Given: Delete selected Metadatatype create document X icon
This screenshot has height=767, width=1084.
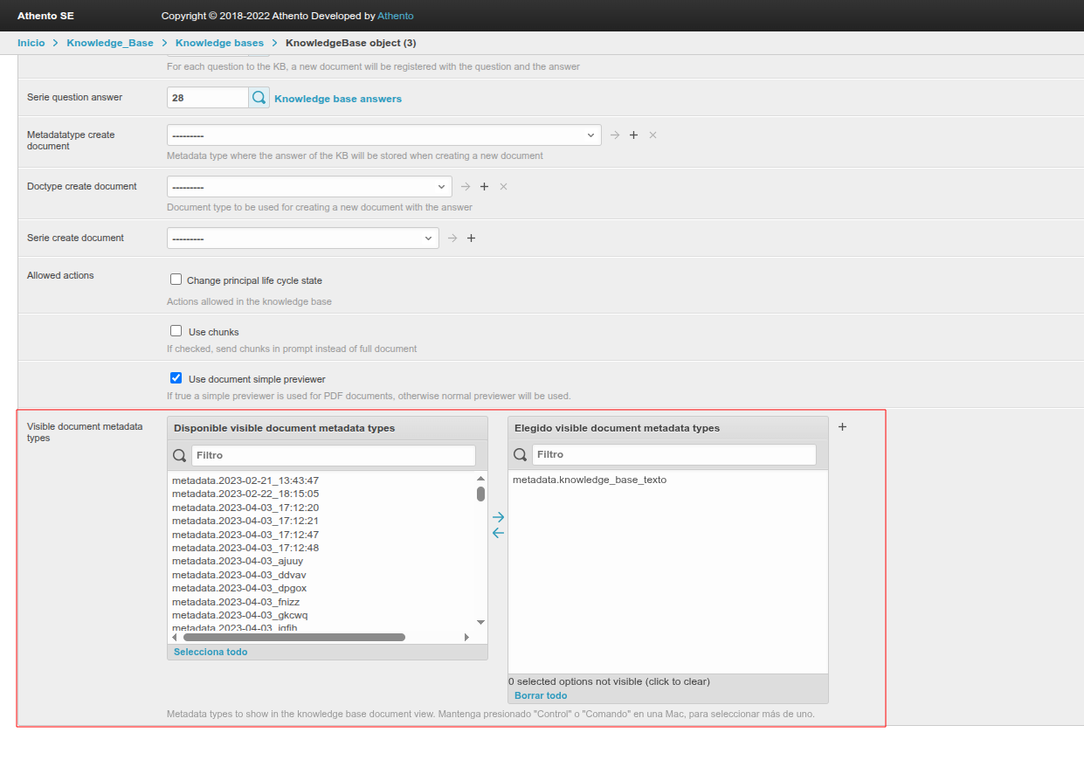Looking at the screenshot, I should pos(652,135).
